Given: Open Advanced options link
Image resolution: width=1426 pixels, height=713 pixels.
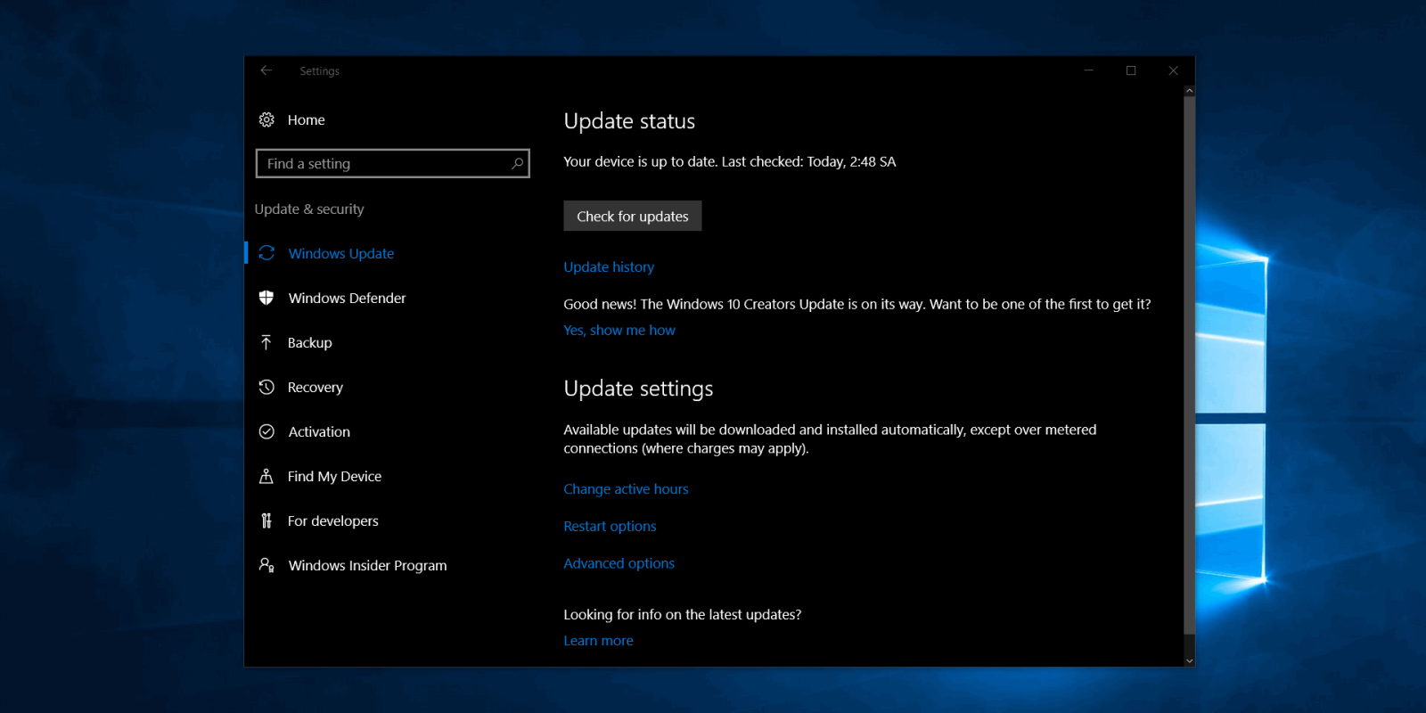Looking at the screenshot, I should click(x=619, y=563).
